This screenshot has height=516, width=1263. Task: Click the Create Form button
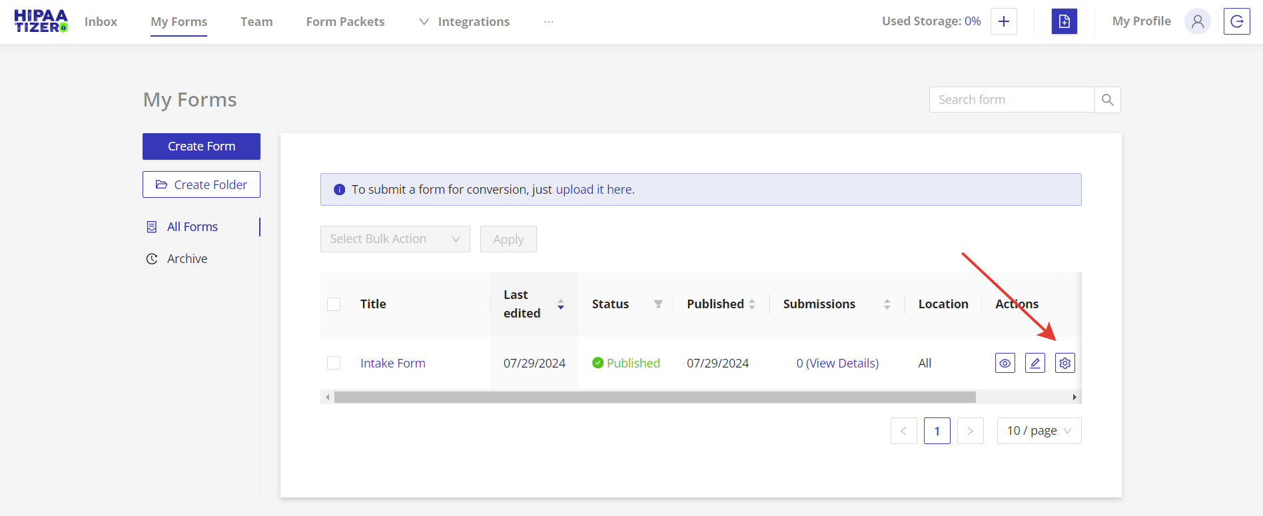tap(201, 146)
